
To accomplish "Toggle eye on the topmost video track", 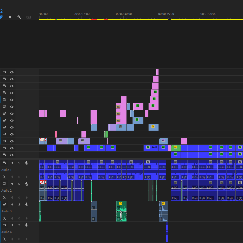I will pos(12,72).
